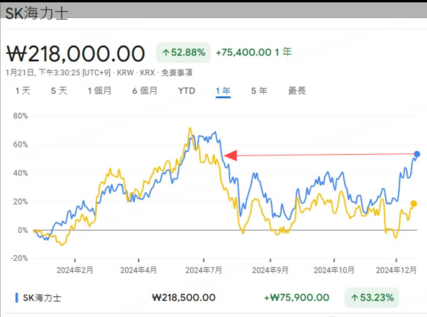
Task: Click the SK海力士 legend row label
Action: (42, 298)
